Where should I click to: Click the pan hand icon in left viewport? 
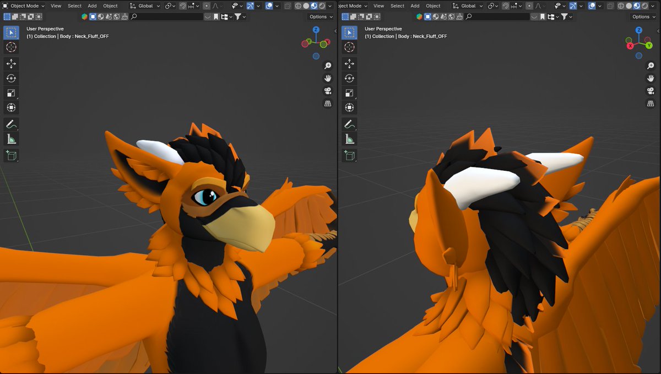[328, 78]
